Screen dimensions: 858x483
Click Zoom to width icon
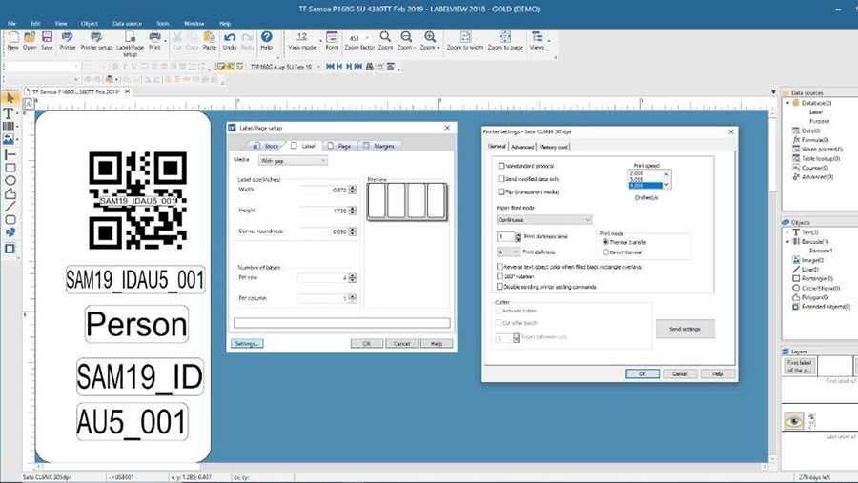465,40
